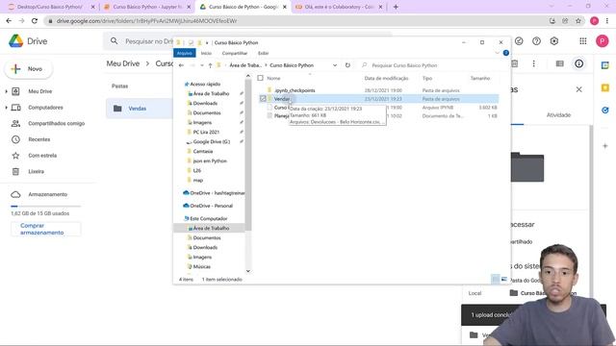Viewport: 616px width, 346px height.
Task: Get add-ons plus icon in side panel
Action: pyautogui.click(x=605, y=146)
